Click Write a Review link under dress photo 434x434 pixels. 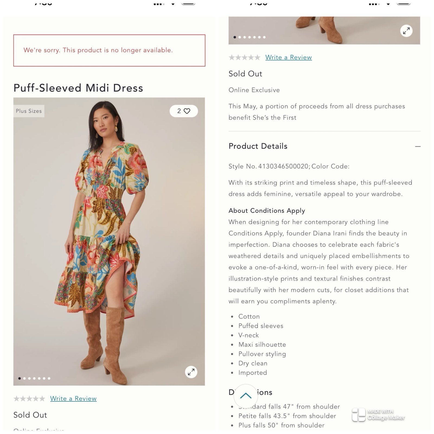73,398
